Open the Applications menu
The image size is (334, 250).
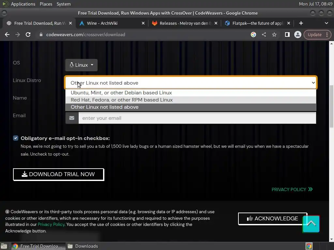tap(23, 4)
